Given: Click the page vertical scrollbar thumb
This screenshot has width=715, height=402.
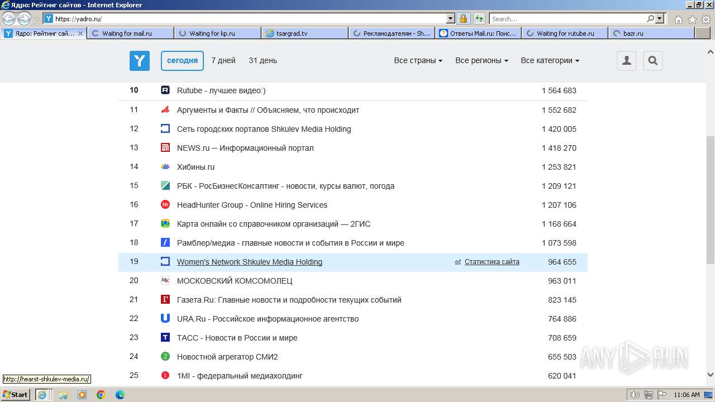Looking at the screenshot, I should pos(711,200).
